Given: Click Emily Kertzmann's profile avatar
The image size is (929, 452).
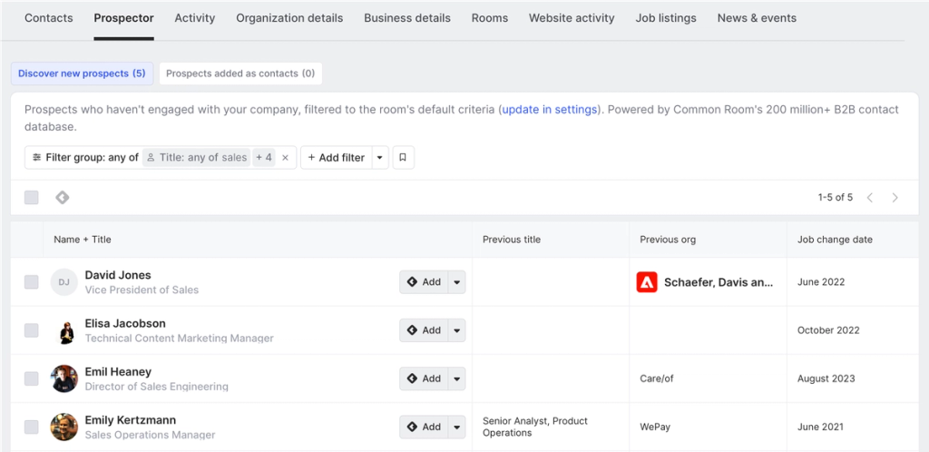Looking at the screenshot, I should click(x=64, y=427).
